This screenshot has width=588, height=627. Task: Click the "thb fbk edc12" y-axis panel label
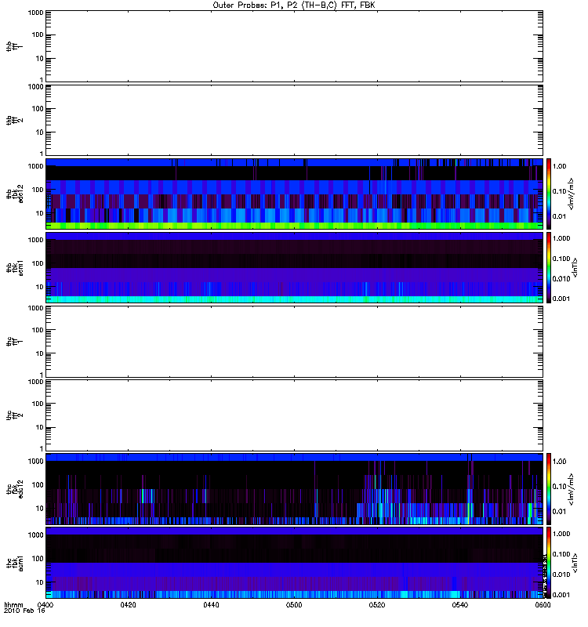[14, 194]
